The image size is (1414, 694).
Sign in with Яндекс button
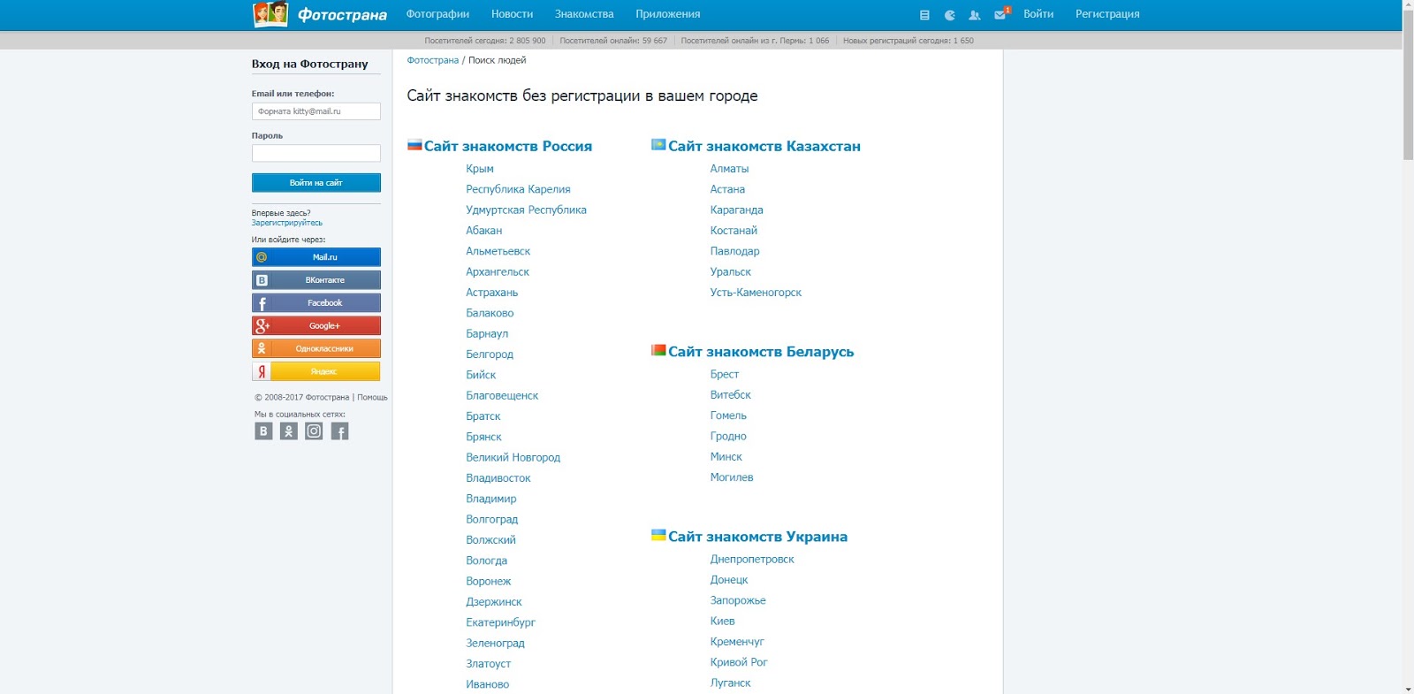pyautogui.click(x=315, y=371)
